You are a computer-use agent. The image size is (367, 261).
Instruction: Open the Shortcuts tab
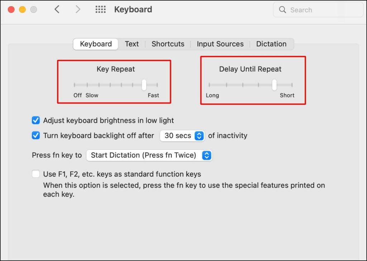[168, 44]
